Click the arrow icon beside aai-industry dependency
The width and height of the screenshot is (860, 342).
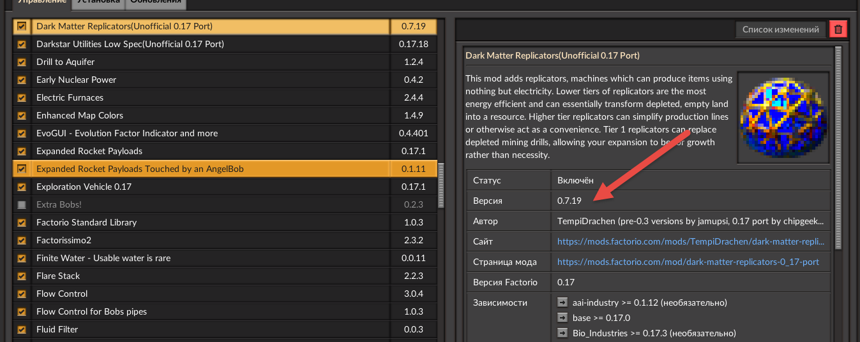click(x=562, y=303)
